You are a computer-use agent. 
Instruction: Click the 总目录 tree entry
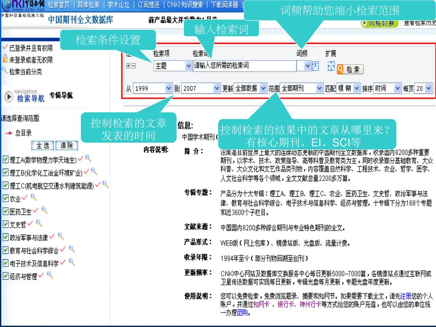point(23,133)
